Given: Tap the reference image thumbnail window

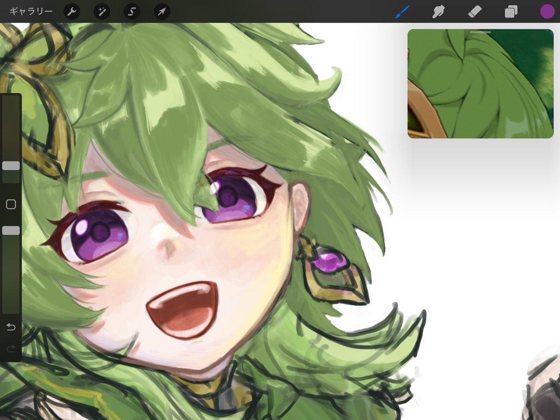Looking at the screenshot, I should [480, 84].
